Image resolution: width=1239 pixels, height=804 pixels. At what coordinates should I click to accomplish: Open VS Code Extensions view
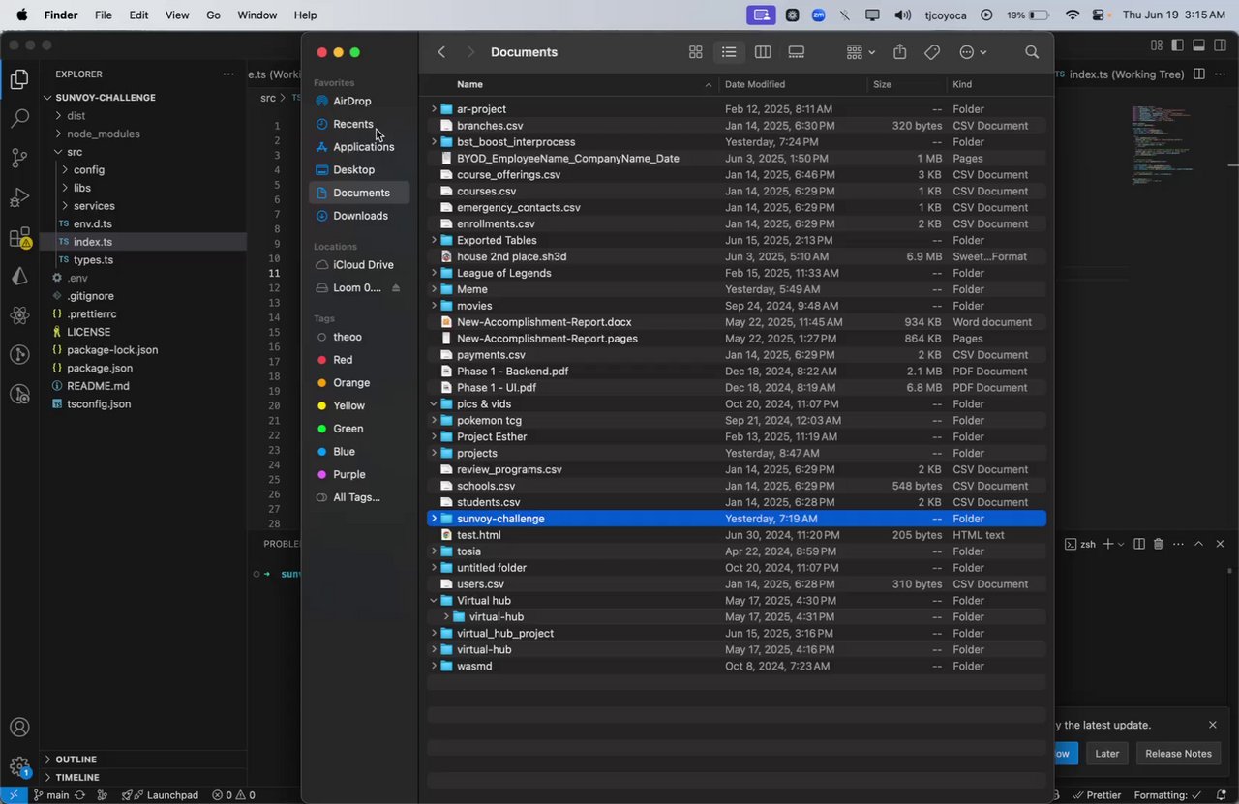[19, 237]
